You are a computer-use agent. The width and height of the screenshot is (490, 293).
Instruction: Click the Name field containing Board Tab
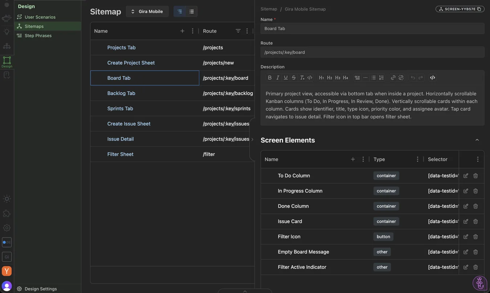coord(372,28)
